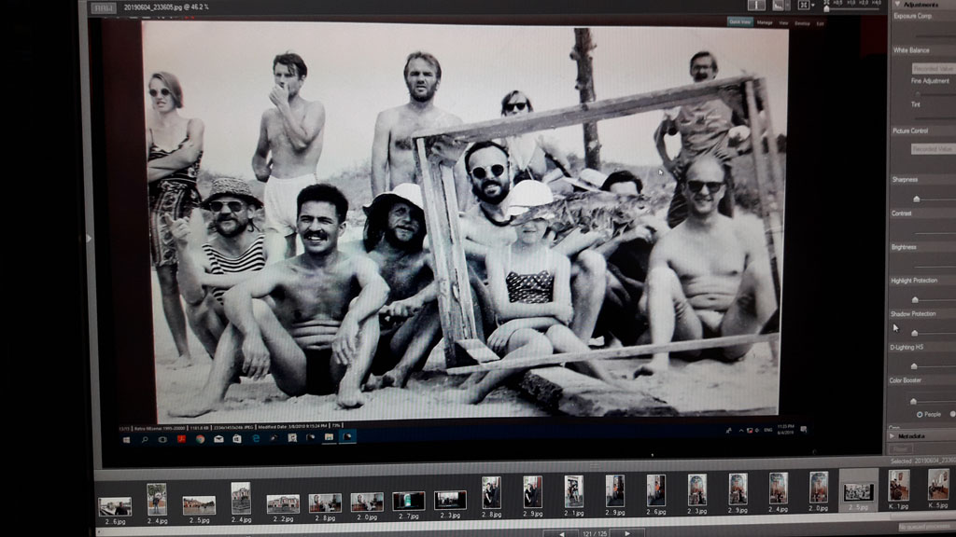Set zoom to the x2.0 preset

(x=864, y=3)
